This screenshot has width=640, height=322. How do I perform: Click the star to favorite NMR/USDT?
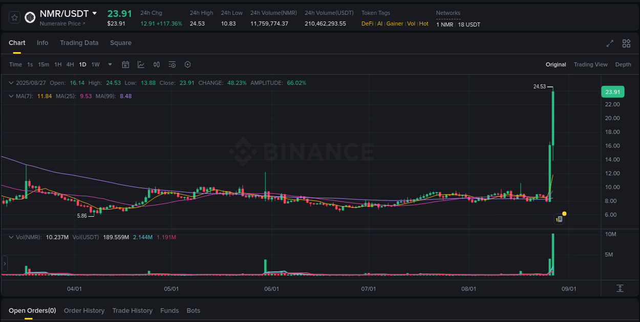(14, 17)
